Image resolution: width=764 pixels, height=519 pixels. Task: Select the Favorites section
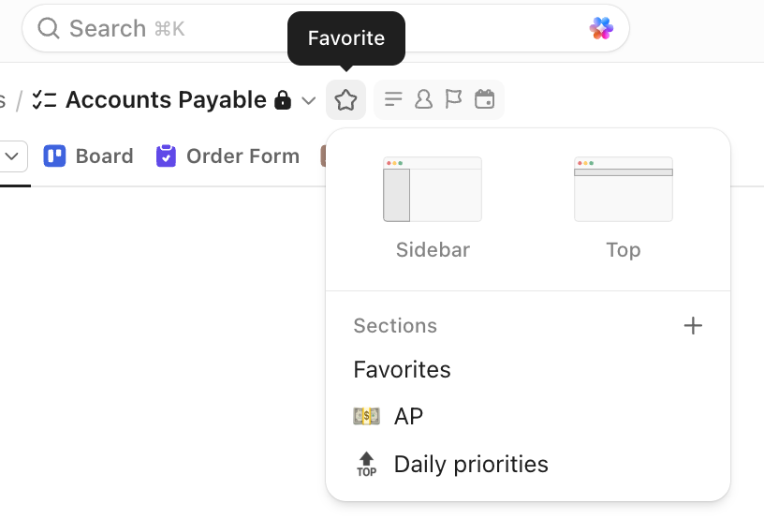tap(403, 370)
